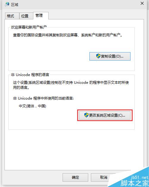The width and height of the screenshot is (149, 187).
Task: Click the shield icon on 复制设置 button
Action: tap(98, 56)
